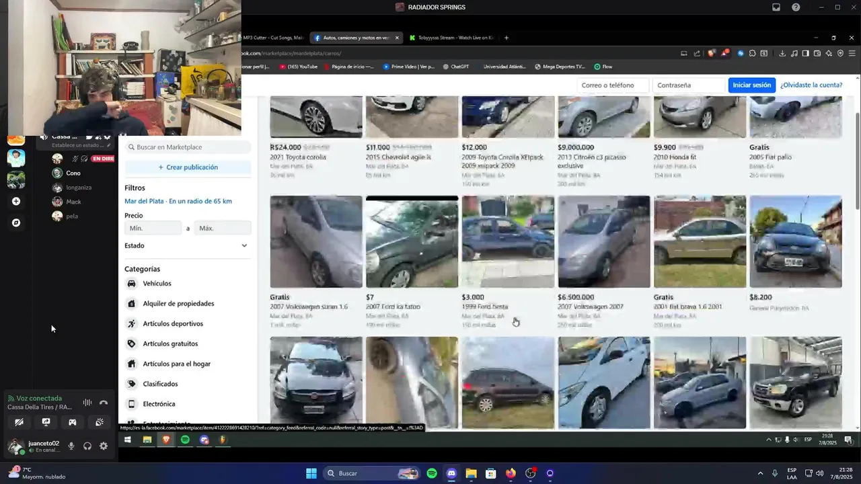Mute the Discord microphone
This screenshot has height=484, width=861.
pos(71,446)
